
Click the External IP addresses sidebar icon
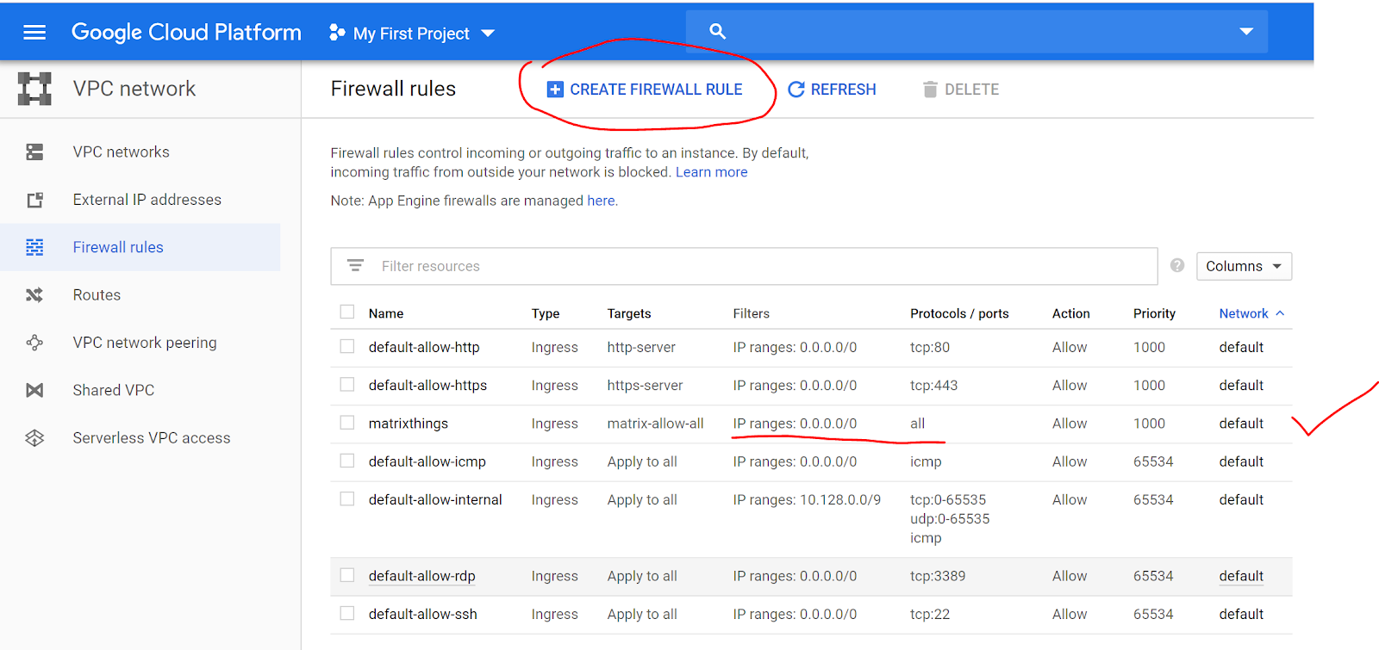34,200
